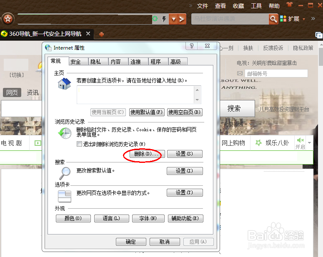The height and width of the screenshot is (257, 323).
Task: Click the 颜色 button
Action: [73, 219]
